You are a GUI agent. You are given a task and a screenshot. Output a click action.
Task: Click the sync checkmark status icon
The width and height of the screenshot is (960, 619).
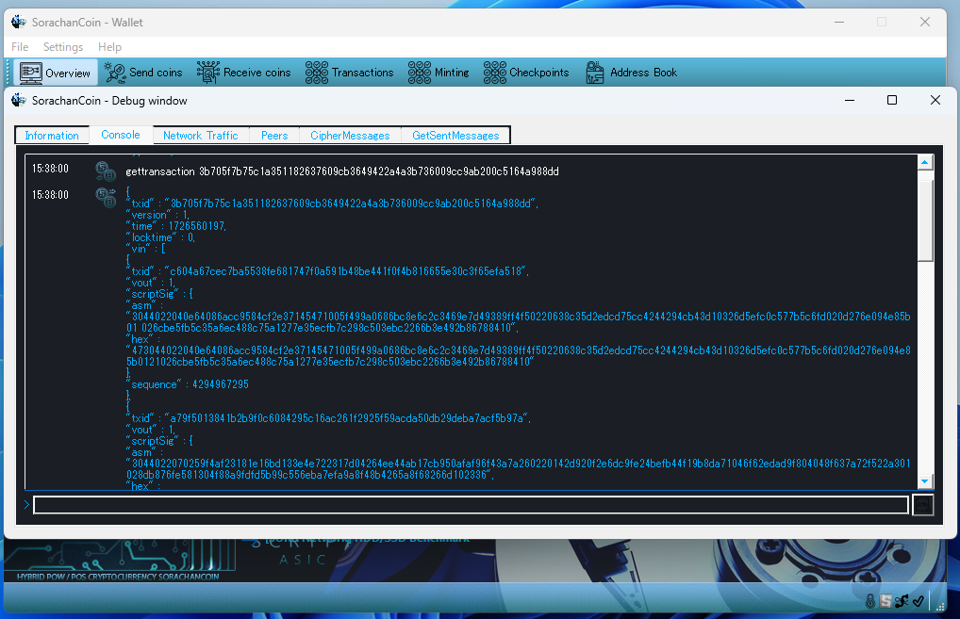[918, 601]
